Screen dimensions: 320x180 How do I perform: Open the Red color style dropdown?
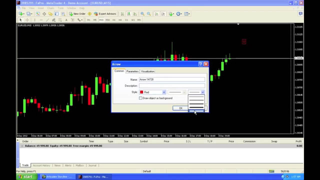click(x=153, y=92)
